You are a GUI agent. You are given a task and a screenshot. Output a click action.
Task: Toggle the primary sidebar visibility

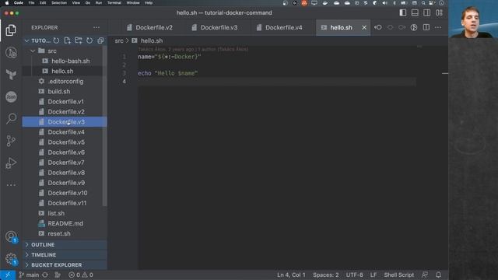coord(403,12)
